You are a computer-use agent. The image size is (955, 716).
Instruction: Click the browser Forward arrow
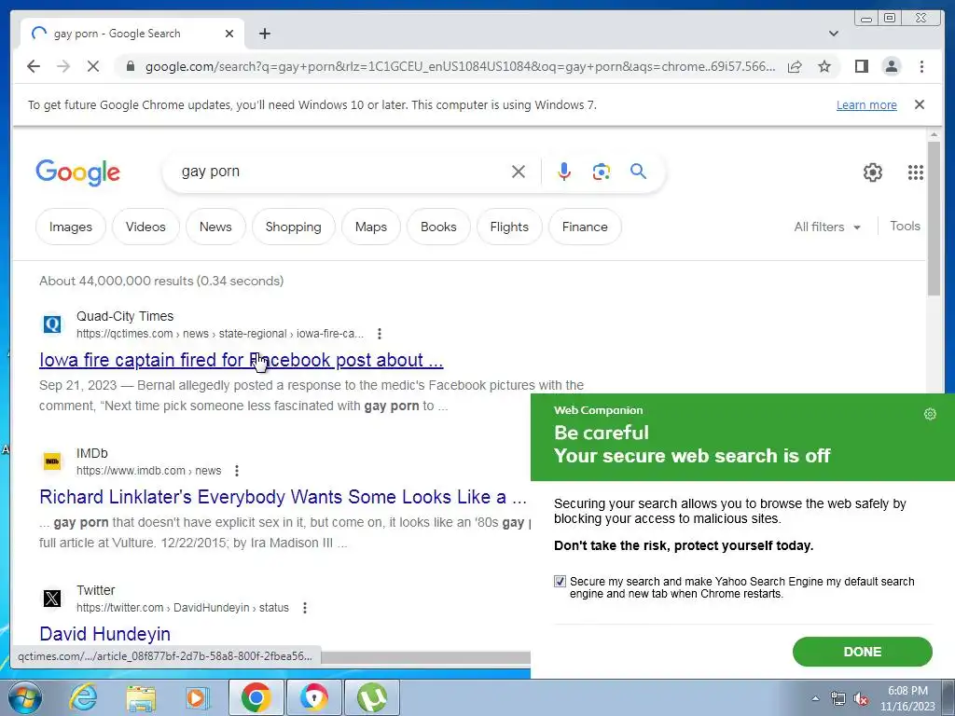[x=63, y=66]
